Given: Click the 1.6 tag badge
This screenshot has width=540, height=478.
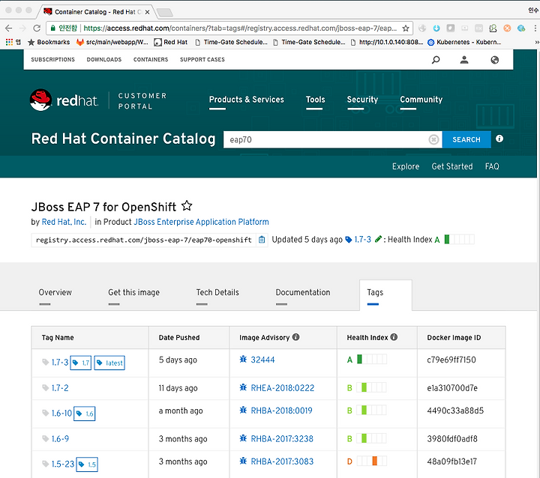Looking at the screenshot, I should tap(85, 414).
